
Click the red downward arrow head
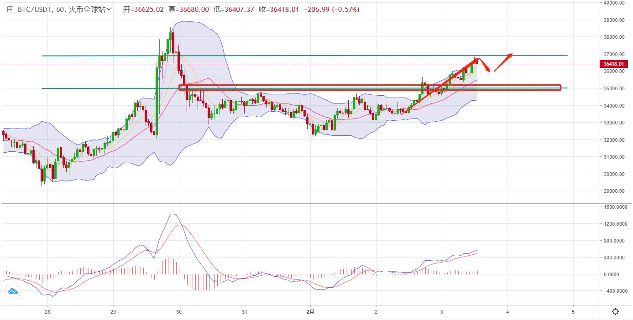coord(489,70)
